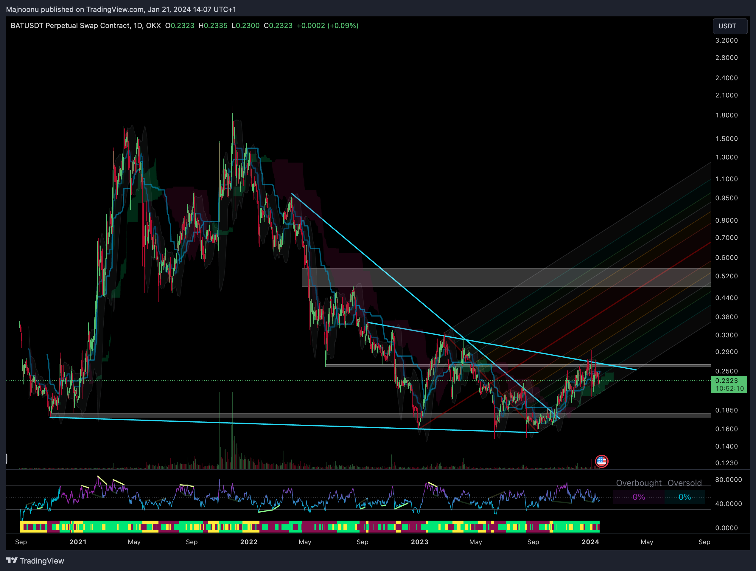Click the 0.2500 price axis label

click(x=727, y=371)
